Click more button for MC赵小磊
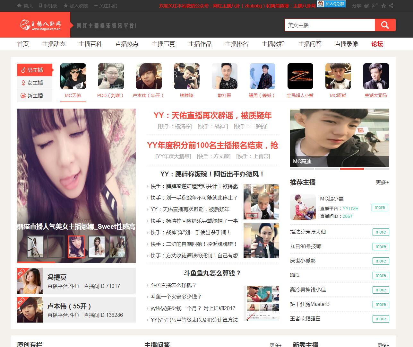Viewport: 413px width, 347px height. pos(380,208)
